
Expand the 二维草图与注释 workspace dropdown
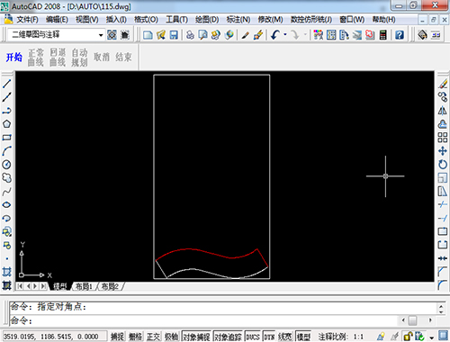[101, 35]
